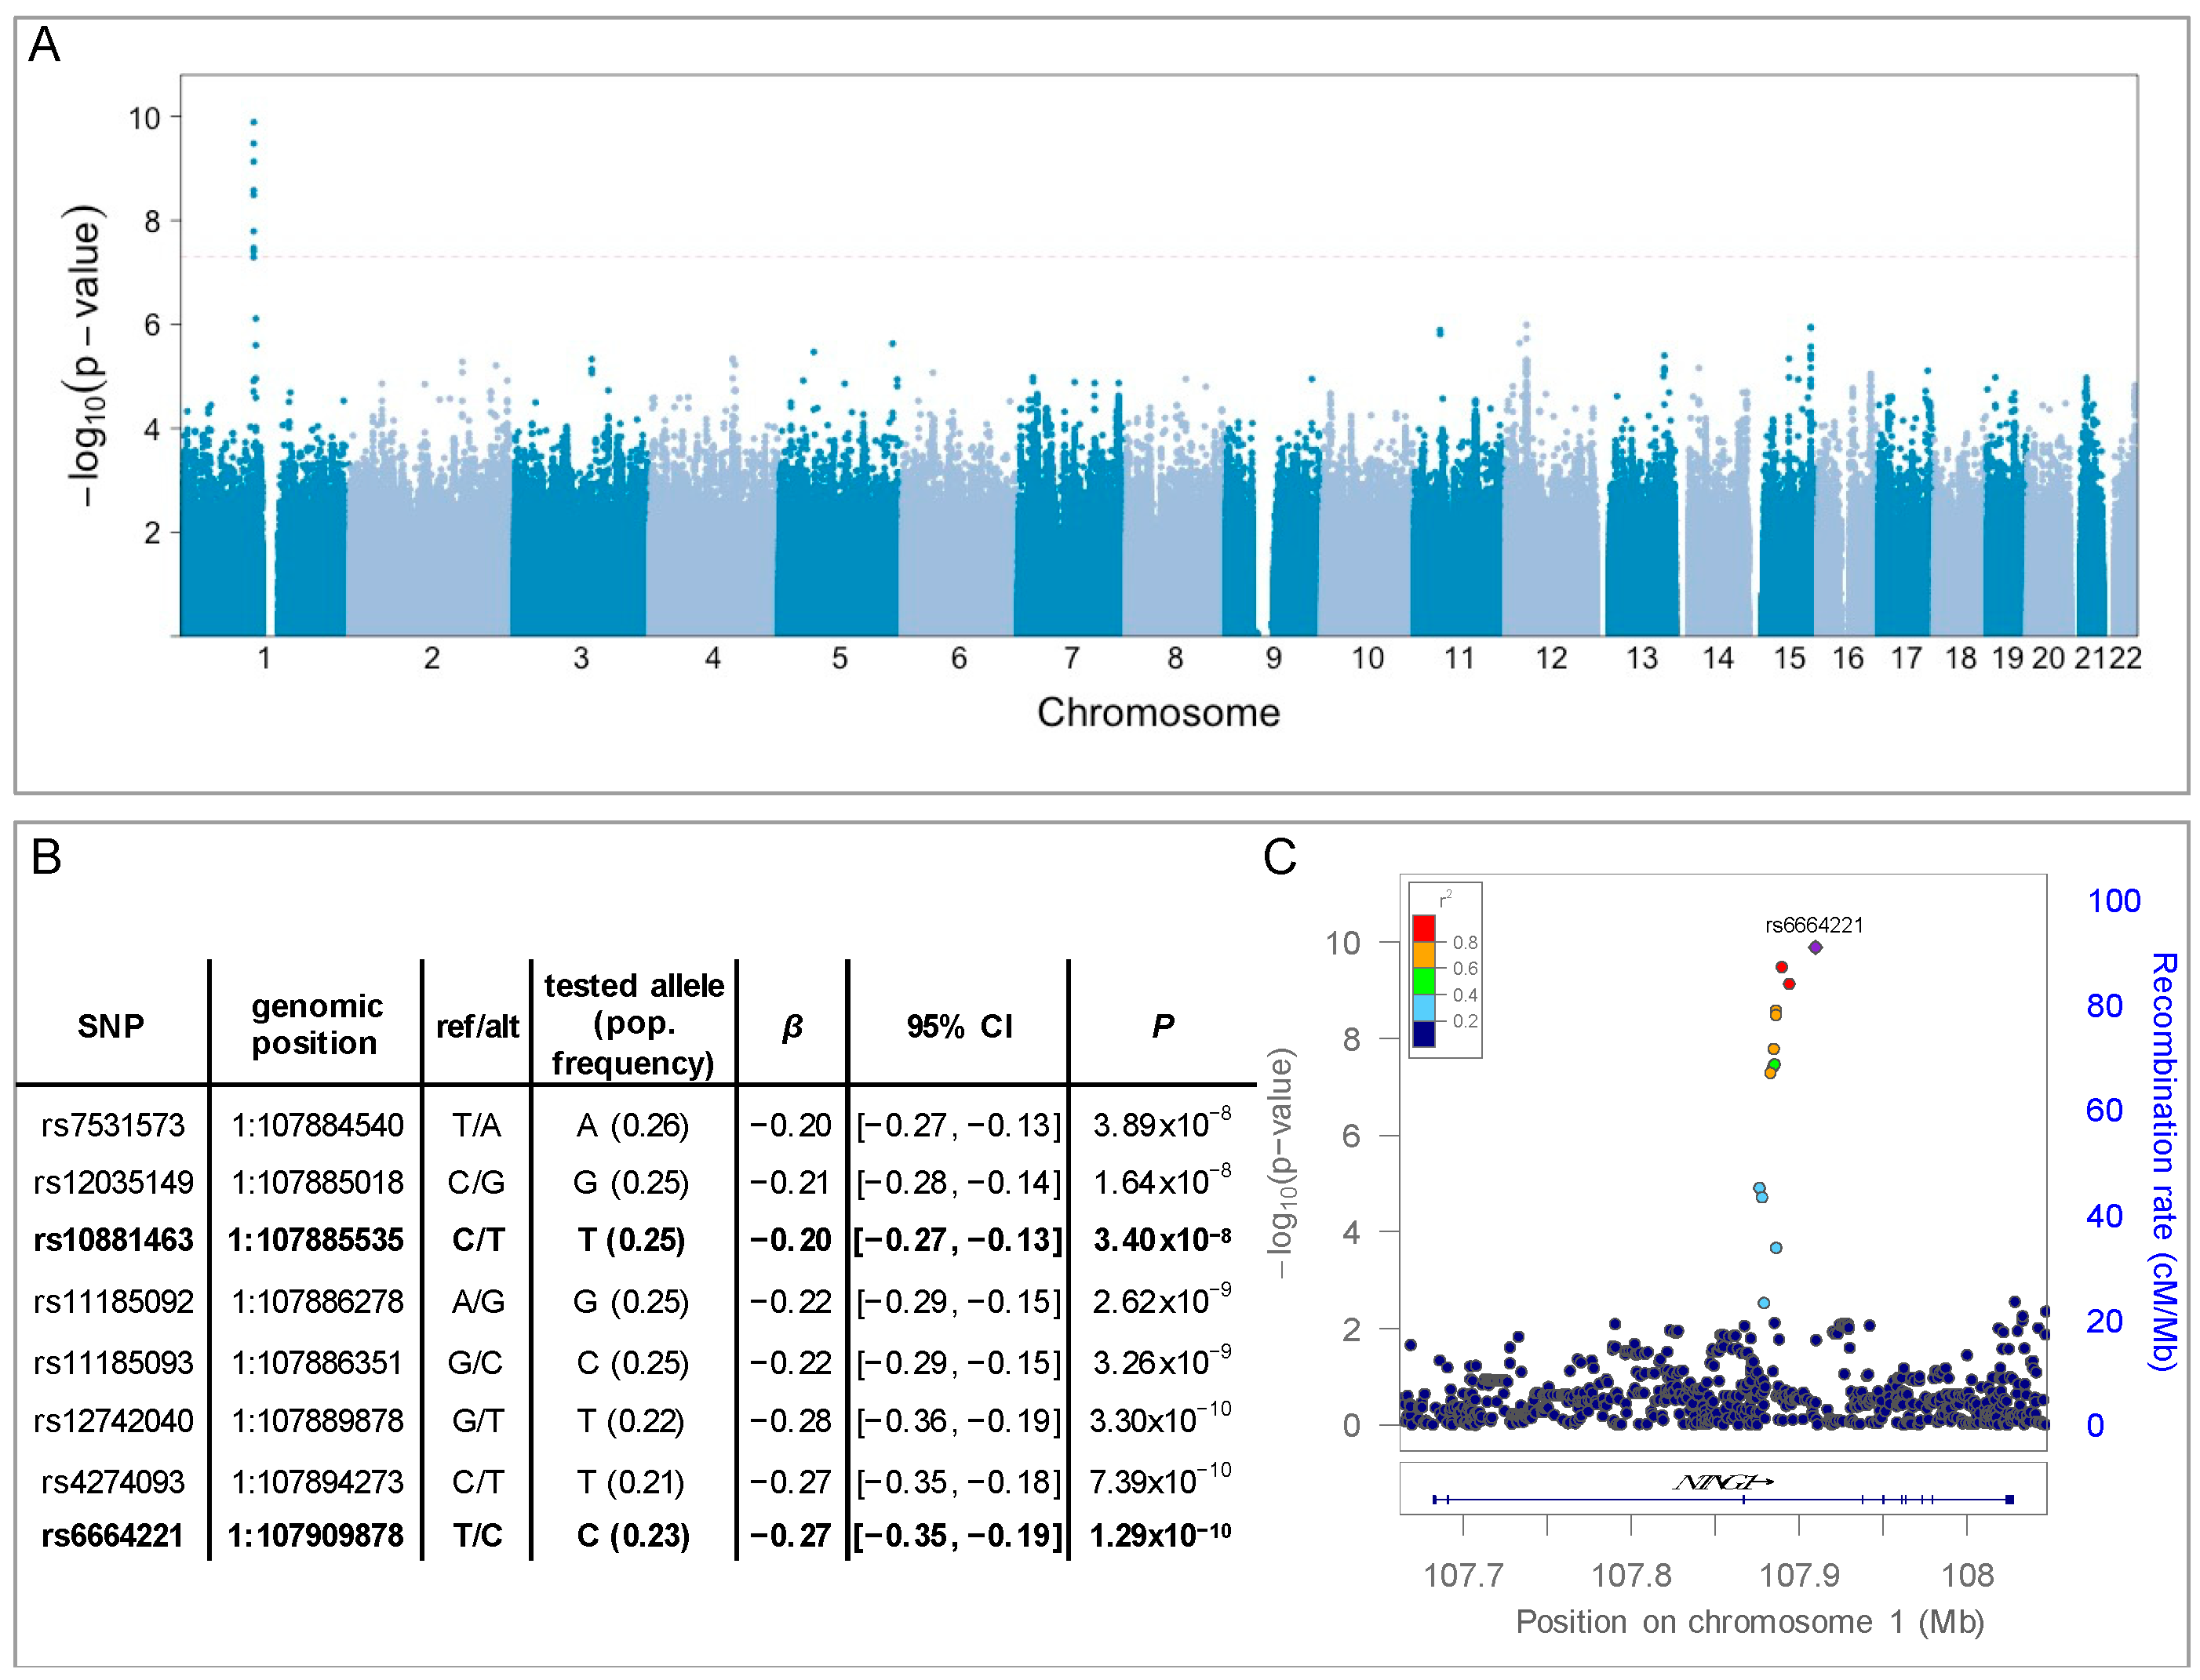Click the P-value 1.29x10-10 cell

click(x=1160, y=1535)
